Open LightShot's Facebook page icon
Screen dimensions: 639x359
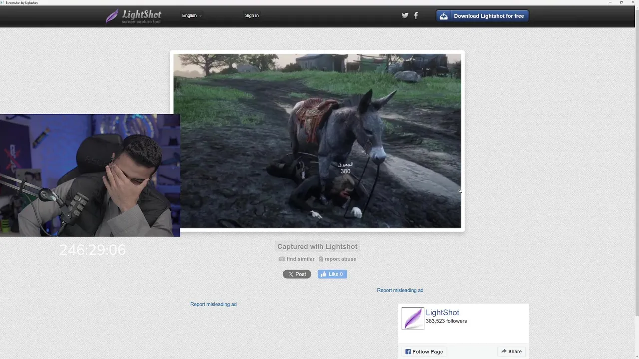point(416,16)
